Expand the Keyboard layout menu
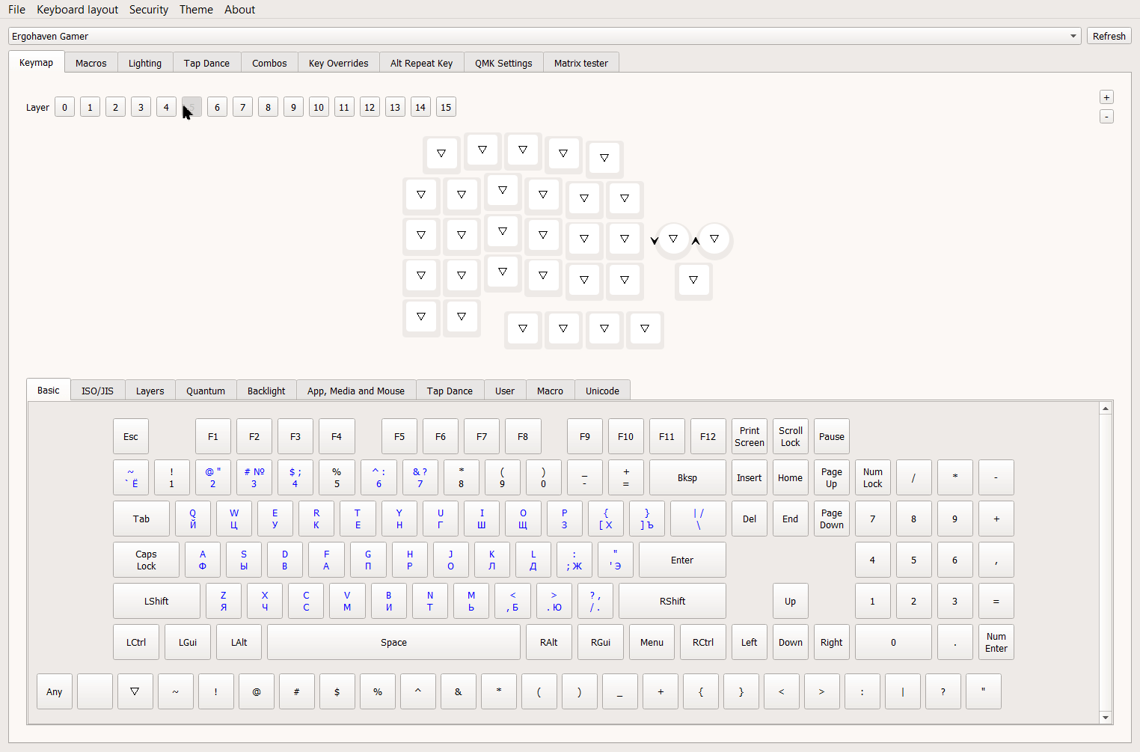The height and width of the screenshot is (752, 1140). 77,10
